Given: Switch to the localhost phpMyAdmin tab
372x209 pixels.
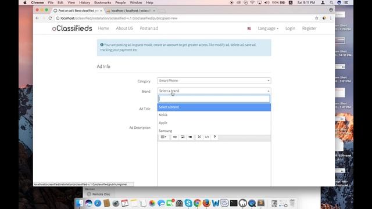Looking at the screenshot, I should click(x=131, y=10).
